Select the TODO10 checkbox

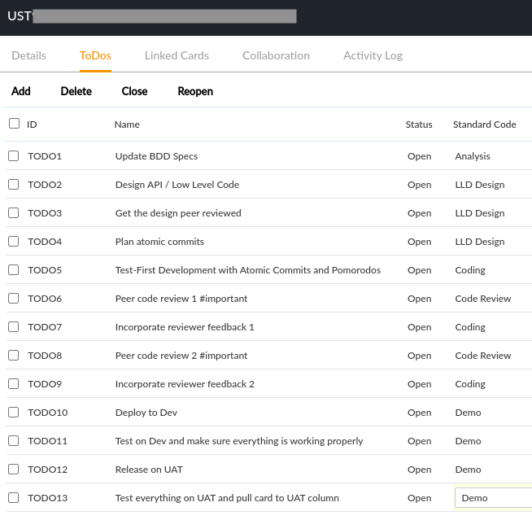pyautogui.click(x=14, y=413)
